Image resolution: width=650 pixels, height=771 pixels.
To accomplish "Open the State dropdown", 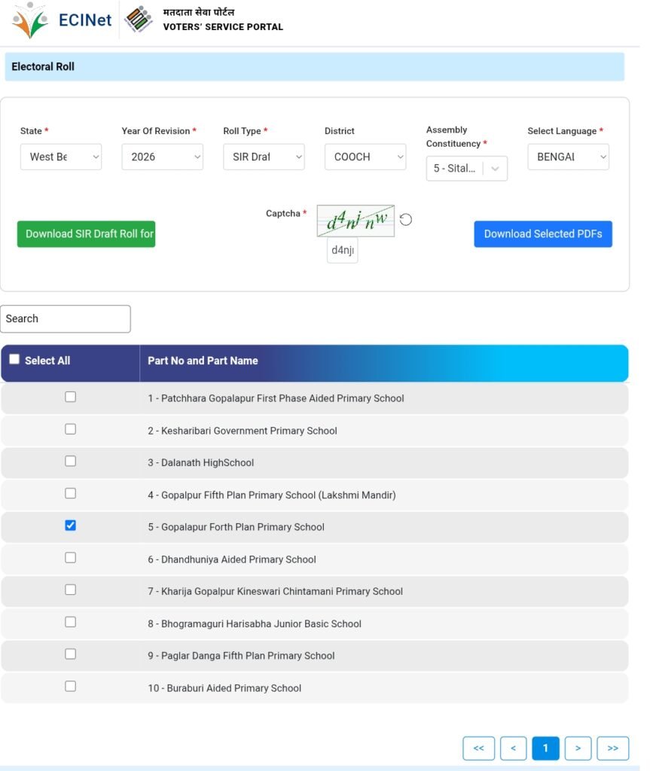I will pos(60,157).
